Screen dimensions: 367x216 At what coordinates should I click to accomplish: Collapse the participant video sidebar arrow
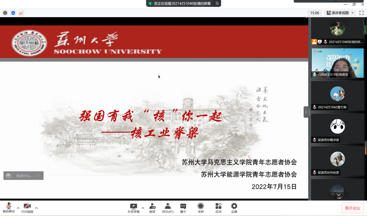306,112
